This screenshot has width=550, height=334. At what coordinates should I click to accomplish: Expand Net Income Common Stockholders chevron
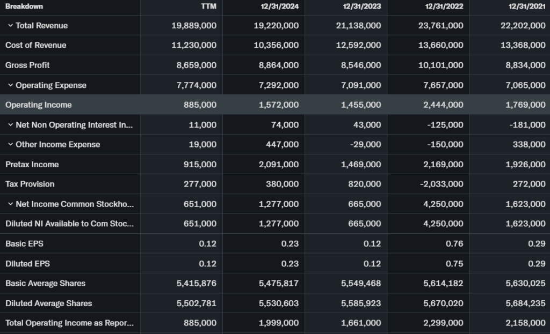[10, 204]
